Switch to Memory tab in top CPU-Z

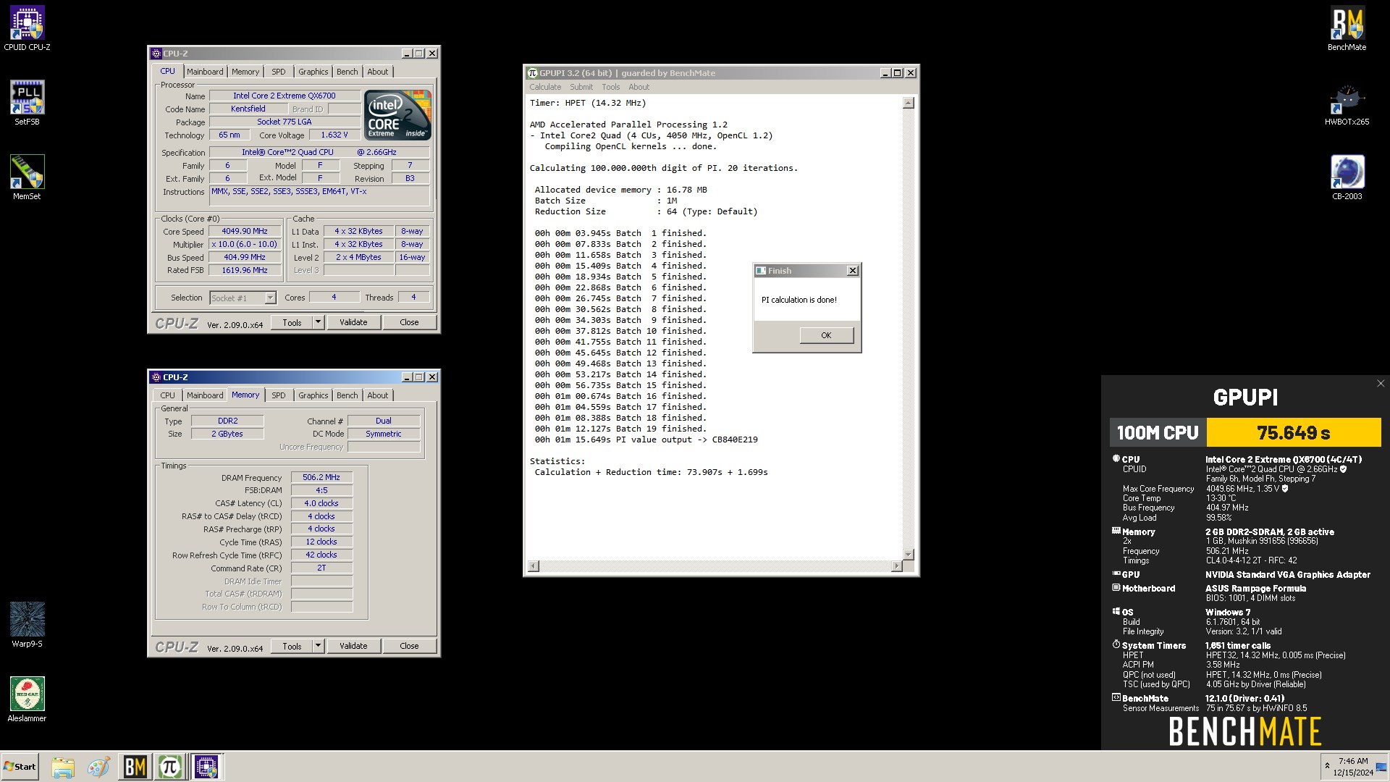click(245, 72)
